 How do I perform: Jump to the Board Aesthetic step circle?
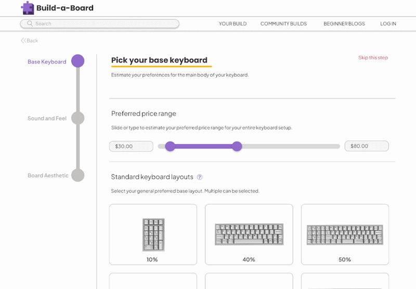pos(77,175)
